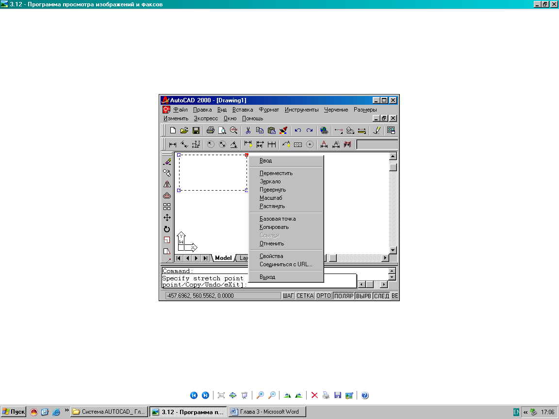Click the Tolerance tool icon
This screenshot has width=559, height=419.
click(x=297, y=145)
